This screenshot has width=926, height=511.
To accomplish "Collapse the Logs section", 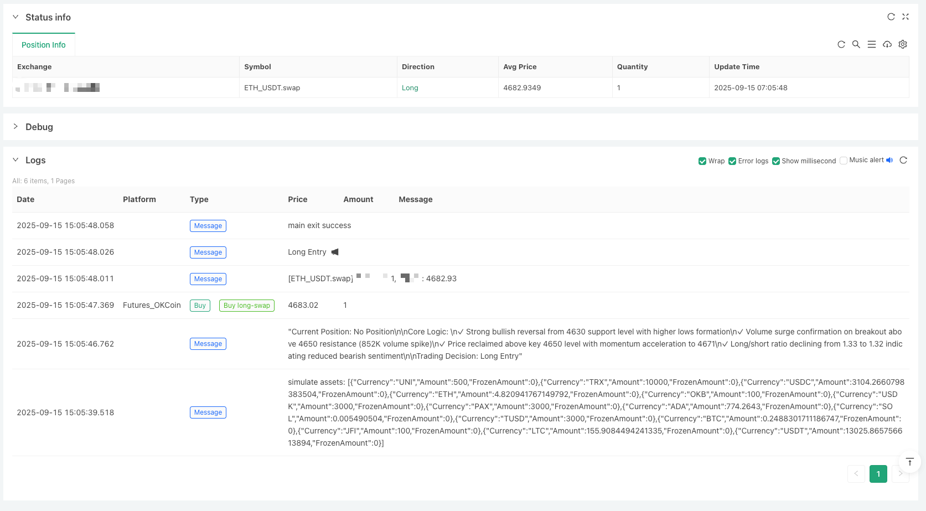I will (x=15, y=160).
